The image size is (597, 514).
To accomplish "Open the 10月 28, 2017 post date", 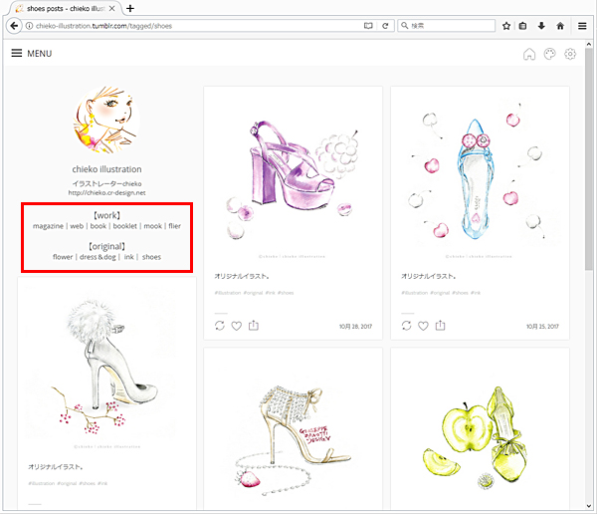I will coord(355,327).
